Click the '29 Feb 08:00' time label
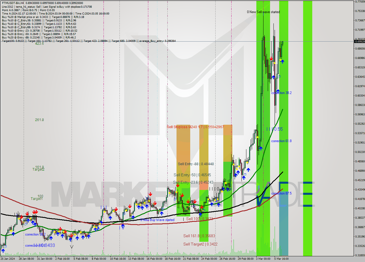 [245, 259]
